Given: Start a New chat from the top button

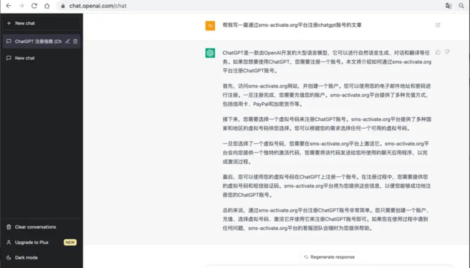Looking at the screenshot, I should coord(41,23).
